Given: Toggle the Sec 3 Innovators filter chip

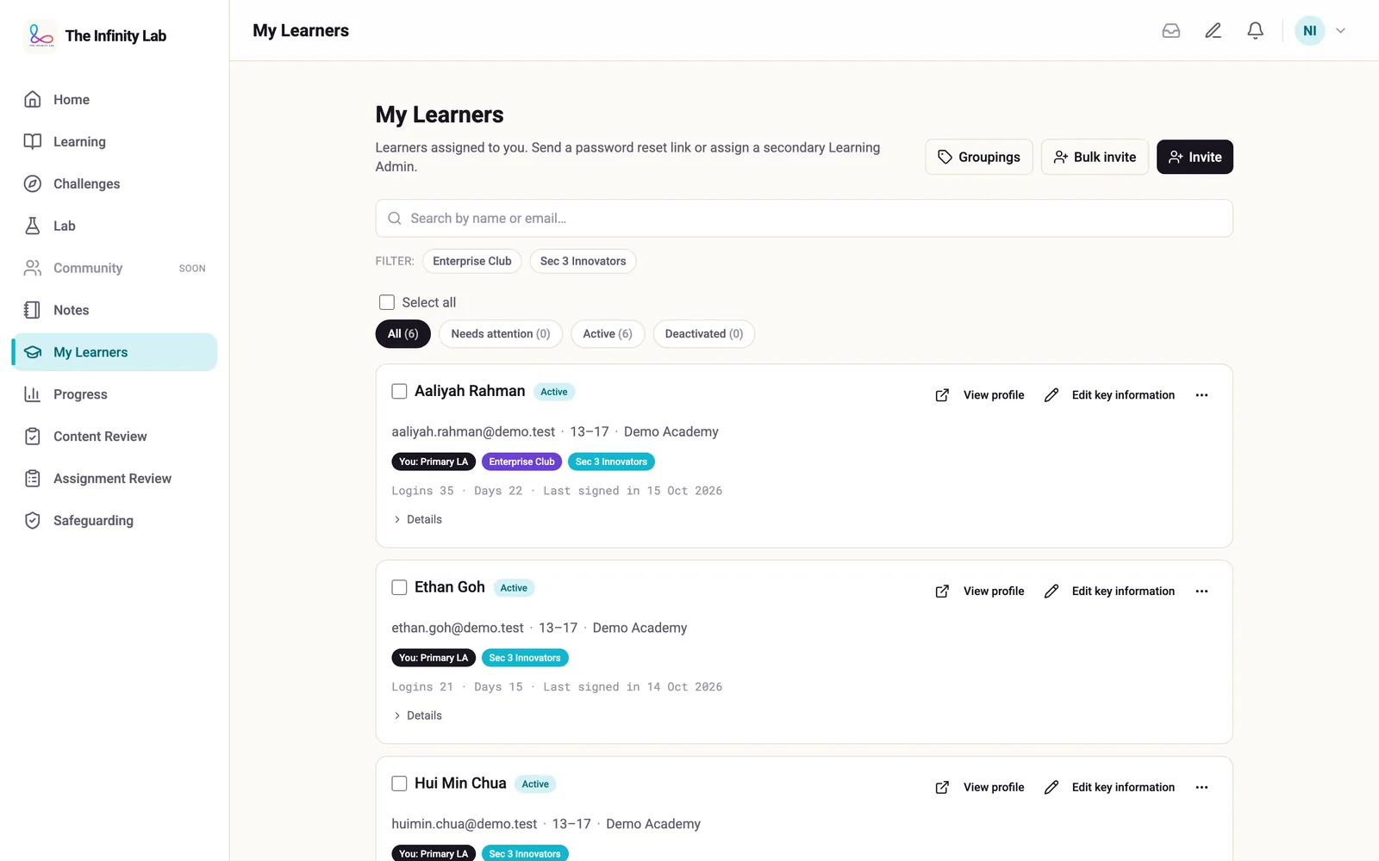Looking at the screenshot, I should point(583,261).
